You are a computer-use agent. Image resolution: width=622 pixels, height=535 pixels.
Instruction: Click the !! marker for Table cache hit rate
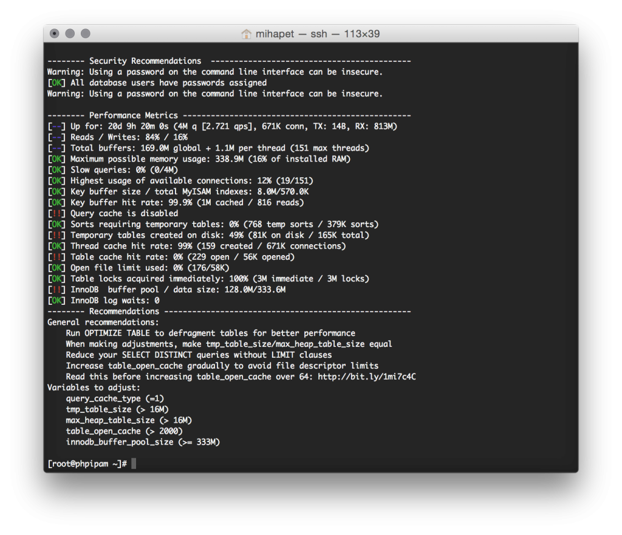[x=56, y=257]
